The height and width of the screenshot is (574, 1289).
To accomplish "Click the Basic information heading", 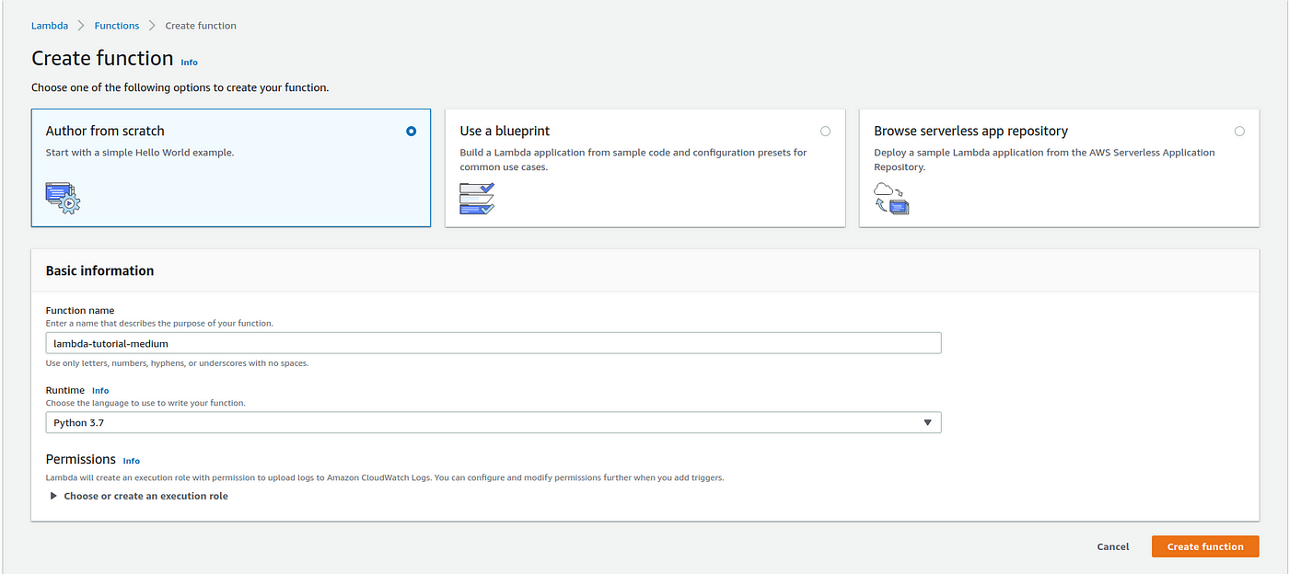I will tap(99, 270).
